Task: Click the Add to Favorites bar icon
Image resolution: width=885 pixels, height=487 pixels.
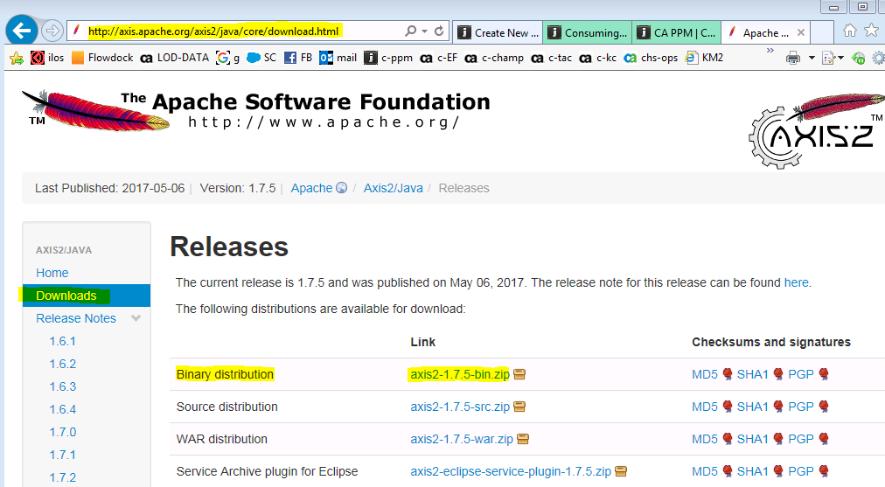Action: [x=15, y=59]
